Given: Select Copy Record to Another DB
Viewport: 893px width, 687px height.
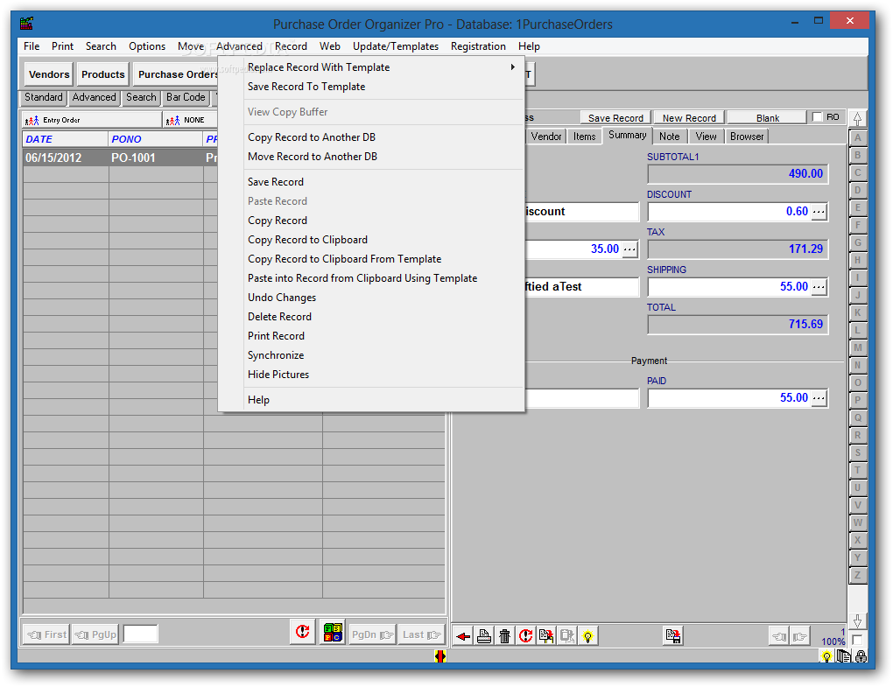Looking at the screenshot, I should [370, 137].
